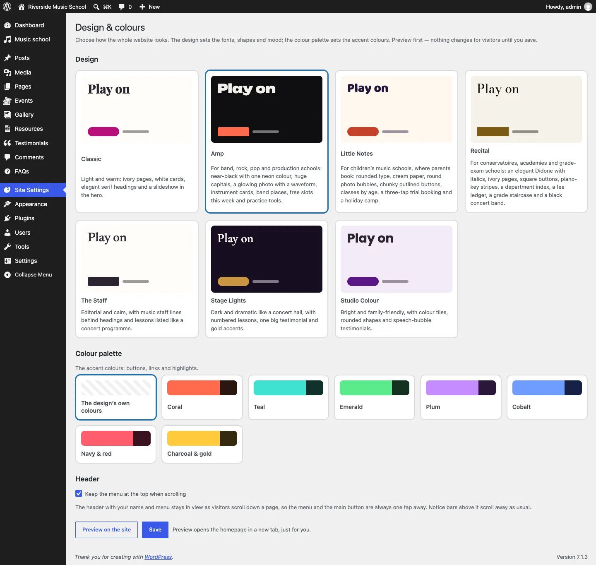Viewport: 596px width, 565px height.
Task: Click the Testimonials quote icon
Action: pos(7,143)
